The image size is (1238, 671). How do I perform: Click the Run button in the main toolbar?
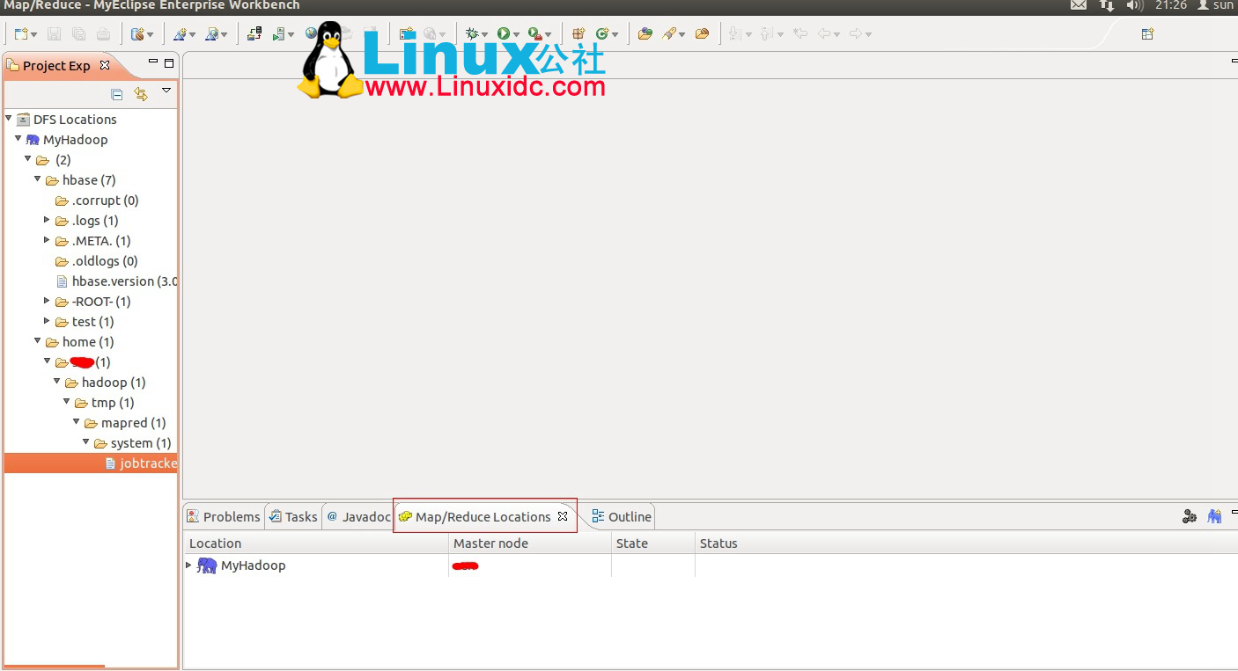(x=503, y=33)
